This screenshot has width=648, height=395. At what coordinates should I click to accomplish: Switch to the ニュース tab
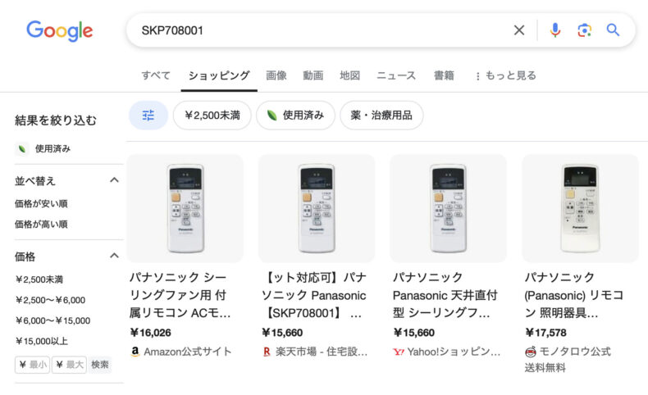click(396, 75)
